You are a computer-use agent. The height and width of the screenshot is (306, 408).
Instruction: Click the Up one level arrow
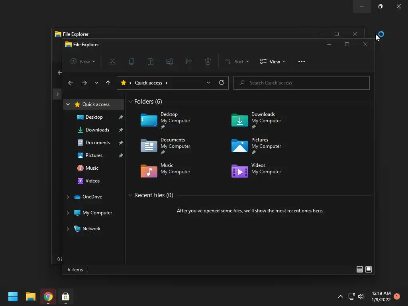[108, 83]
